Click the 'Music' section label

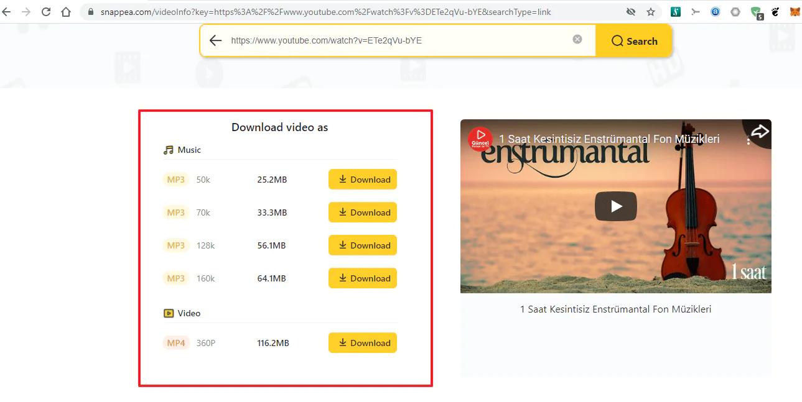point(189,150)
